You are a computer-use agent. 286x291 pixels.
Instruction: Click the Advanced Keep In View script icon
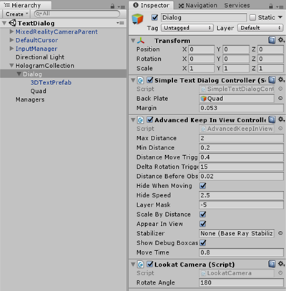(141, 120)
